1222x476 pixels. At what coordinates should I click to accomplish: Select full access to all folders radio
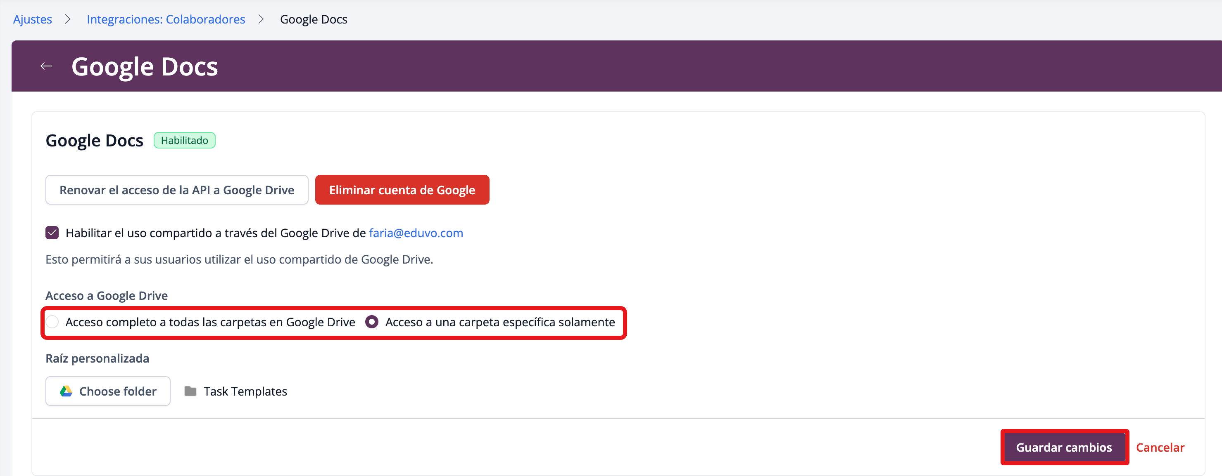(52, 322)
